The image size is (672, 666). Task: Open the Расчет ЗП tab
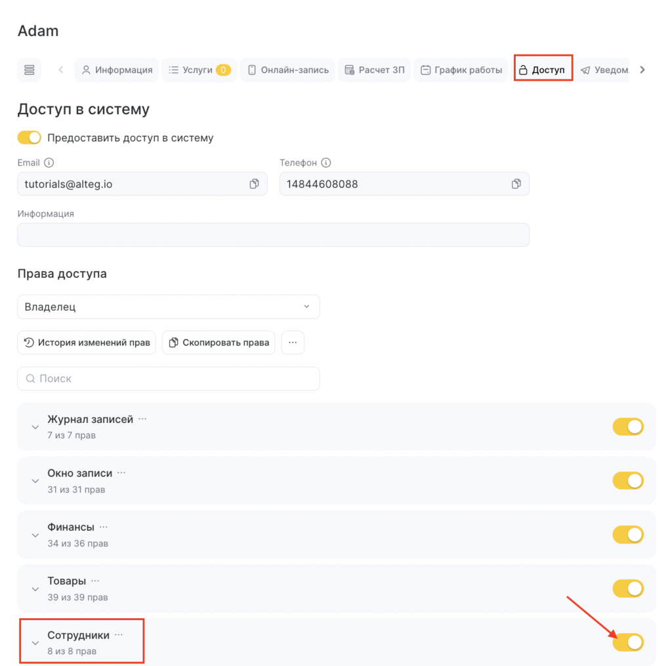pyautogui.click(x=374, y=70)
